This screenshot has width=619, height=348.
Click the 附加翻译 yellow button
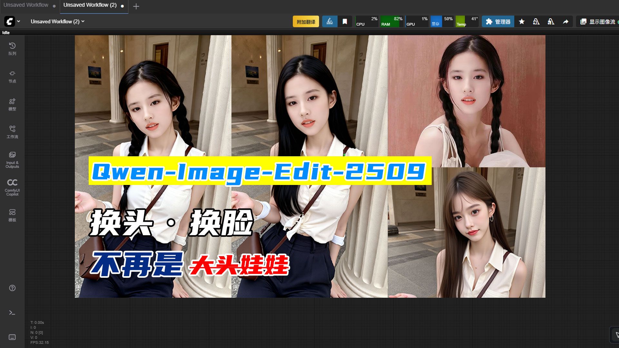click(306, 22)
